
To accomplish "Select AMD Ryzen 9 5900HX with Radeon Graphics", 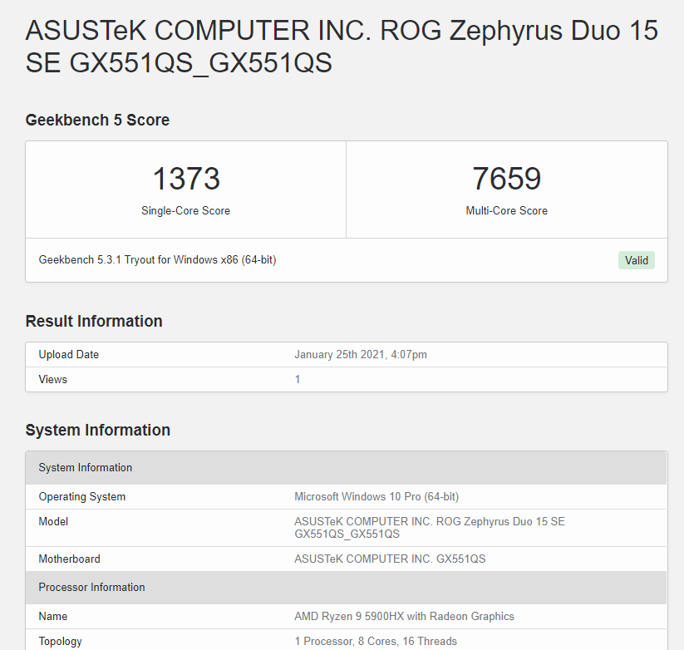I will pyautogui.click(x=405, y=617).
